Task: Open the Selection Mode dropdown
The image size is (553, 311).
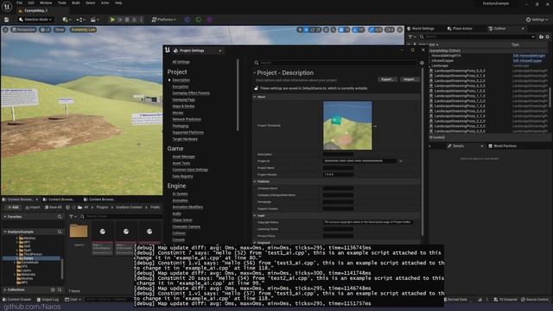Action: (35, 19)
